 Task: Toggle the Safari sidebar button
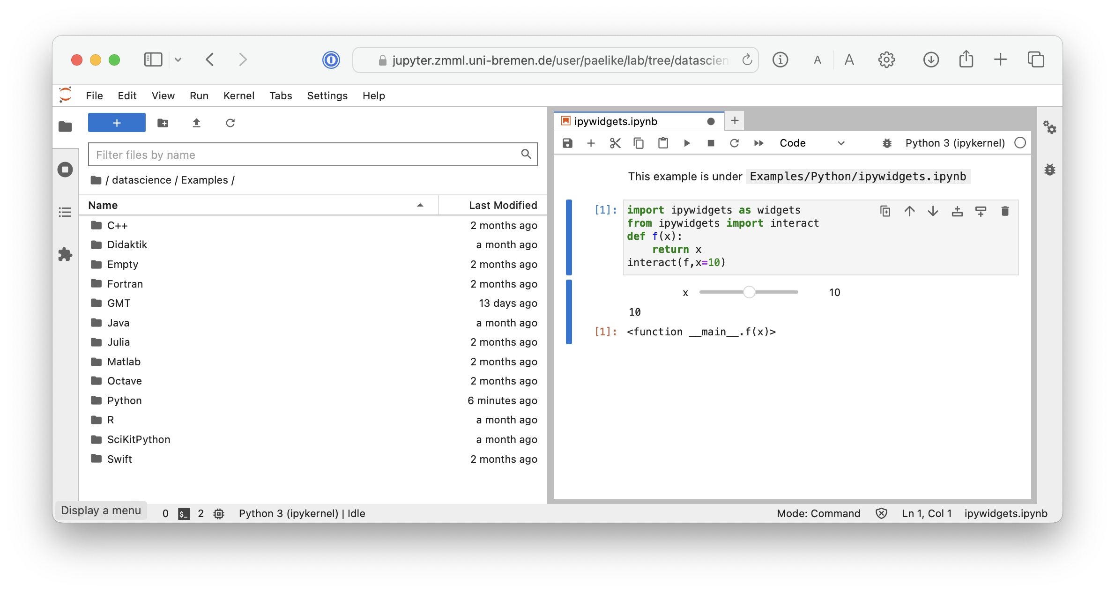tap(153, 59)
